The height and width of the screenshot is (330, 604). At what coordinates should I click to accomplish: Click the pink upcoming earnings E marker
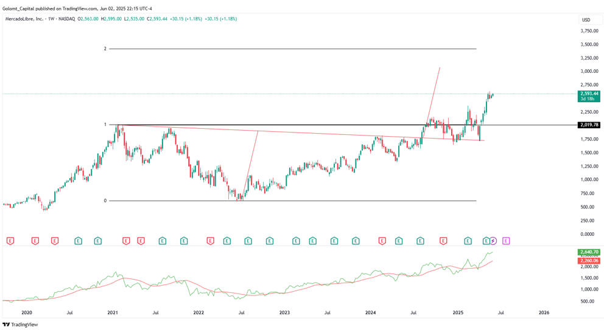(506, 241)
